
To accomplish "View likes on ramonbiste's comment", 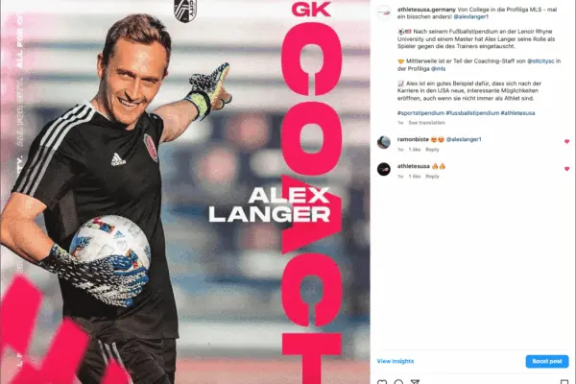I will click(415, 150).
